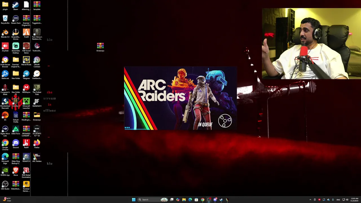
Task: Open the weather widget showing Clear
Action: pyautogui.click(x=7, y=199)
